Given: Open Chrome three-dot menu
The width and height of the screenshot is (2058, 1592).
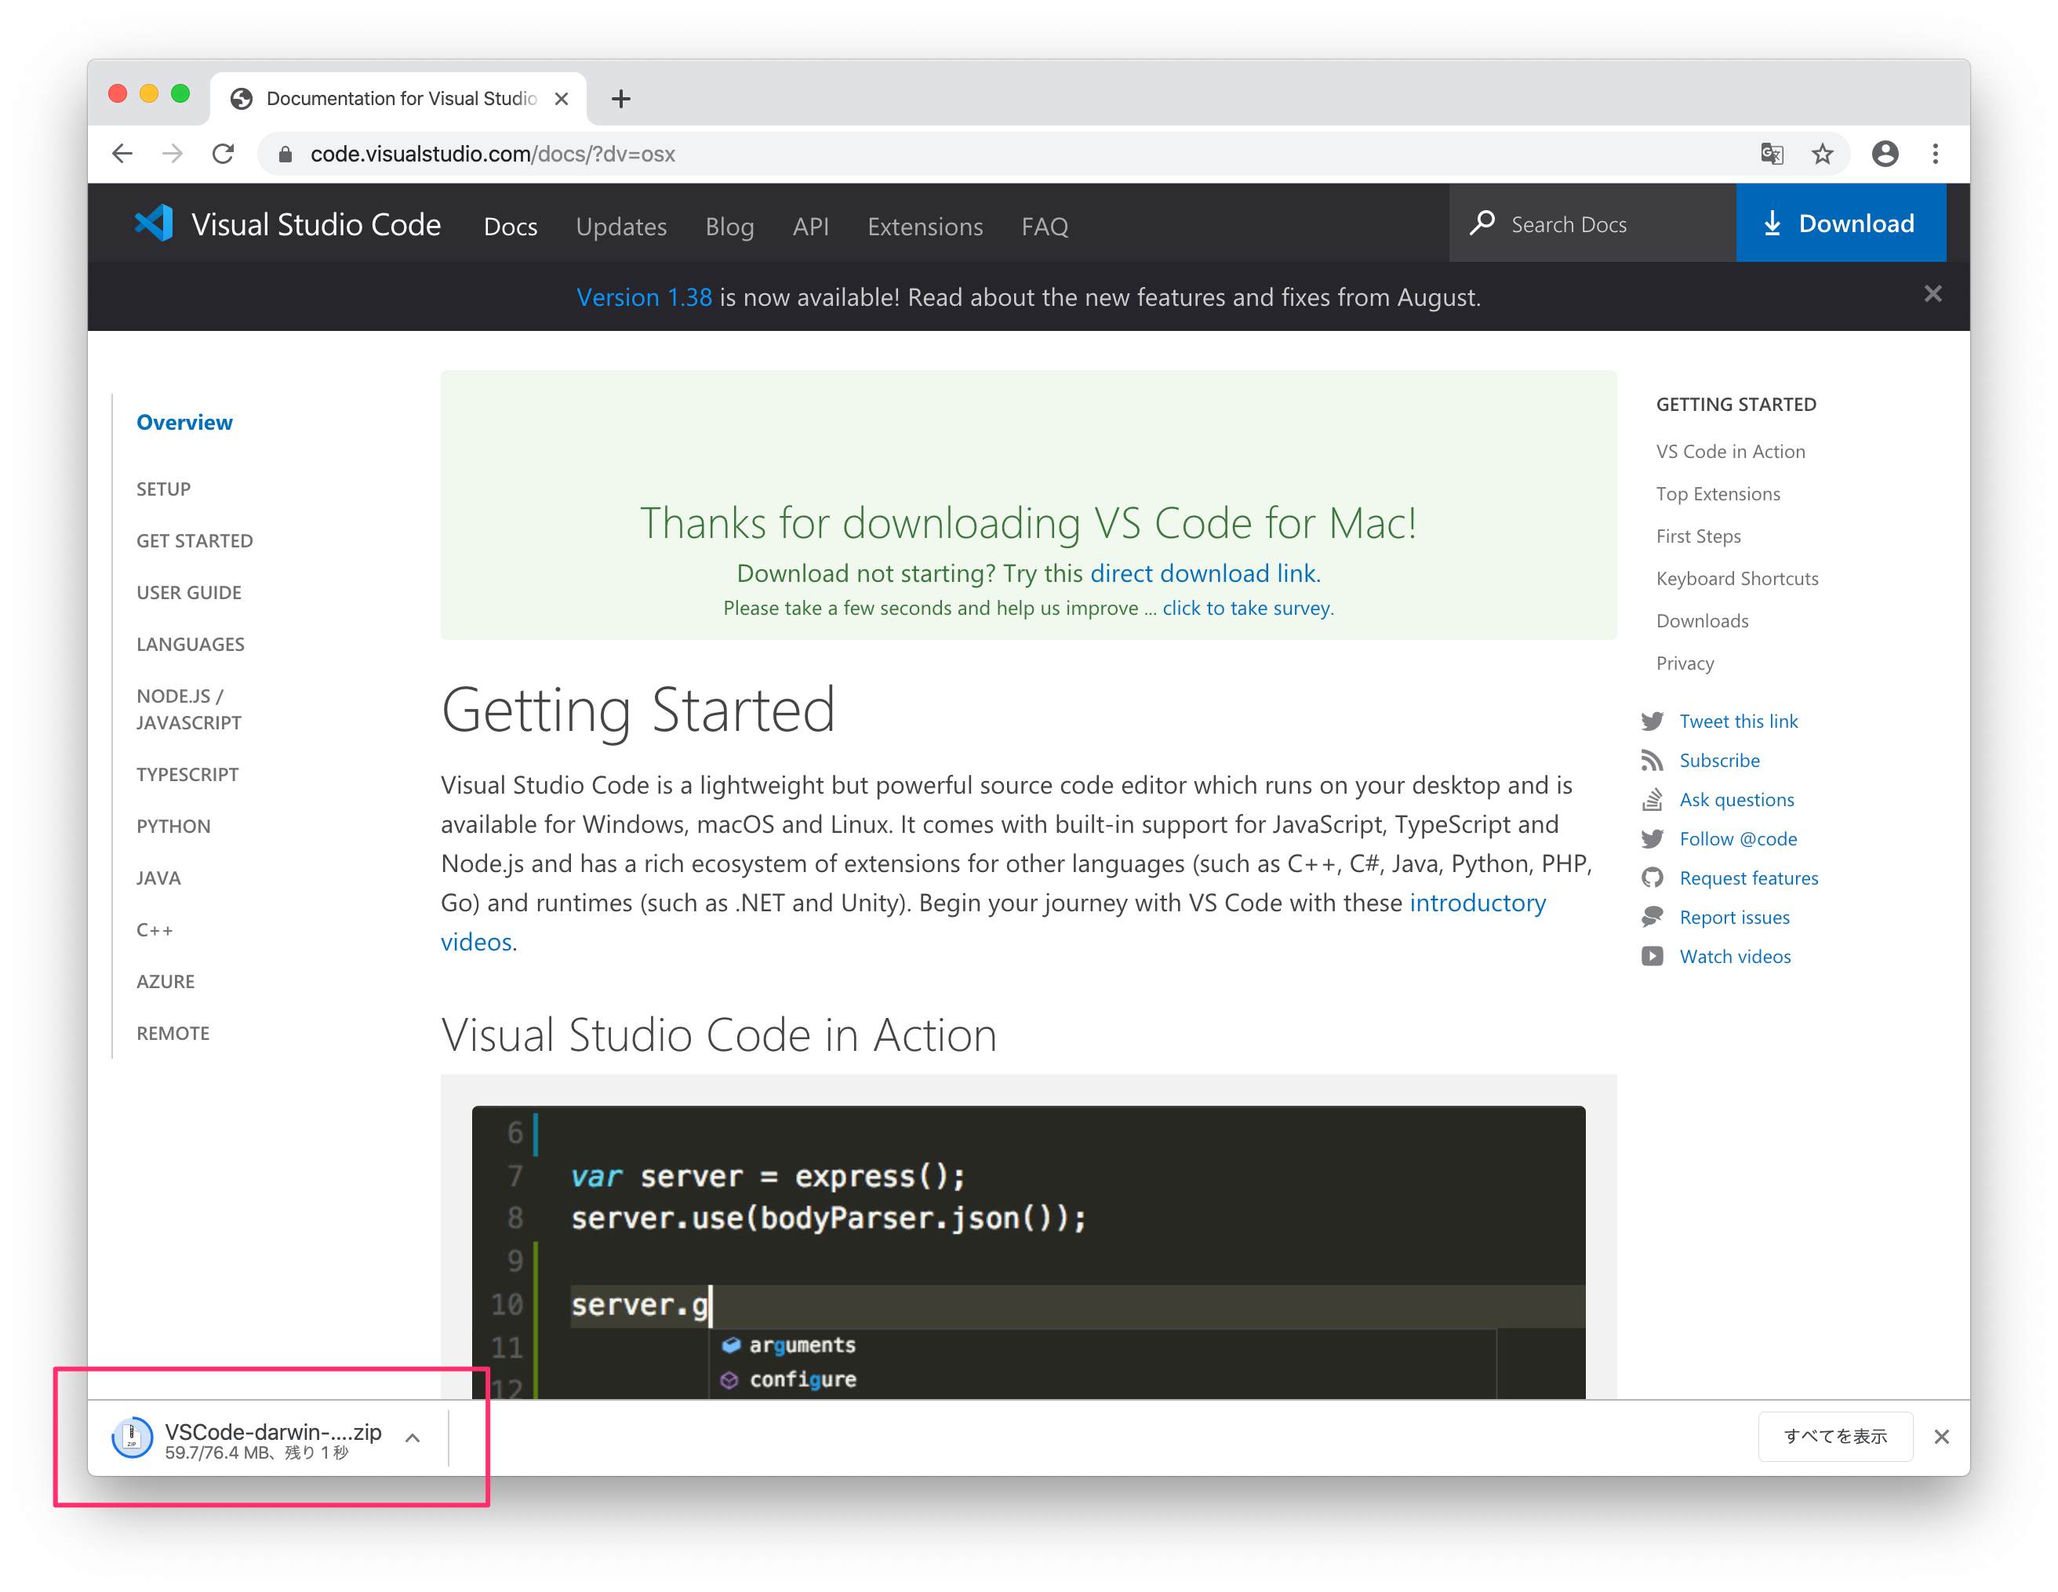Looking at the screenshot, I should tap(1936, 154).
